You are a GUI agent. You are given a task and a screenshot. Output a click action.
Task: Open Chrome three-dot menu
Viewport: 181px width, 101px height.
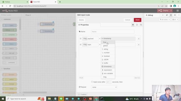coord(178,6)
